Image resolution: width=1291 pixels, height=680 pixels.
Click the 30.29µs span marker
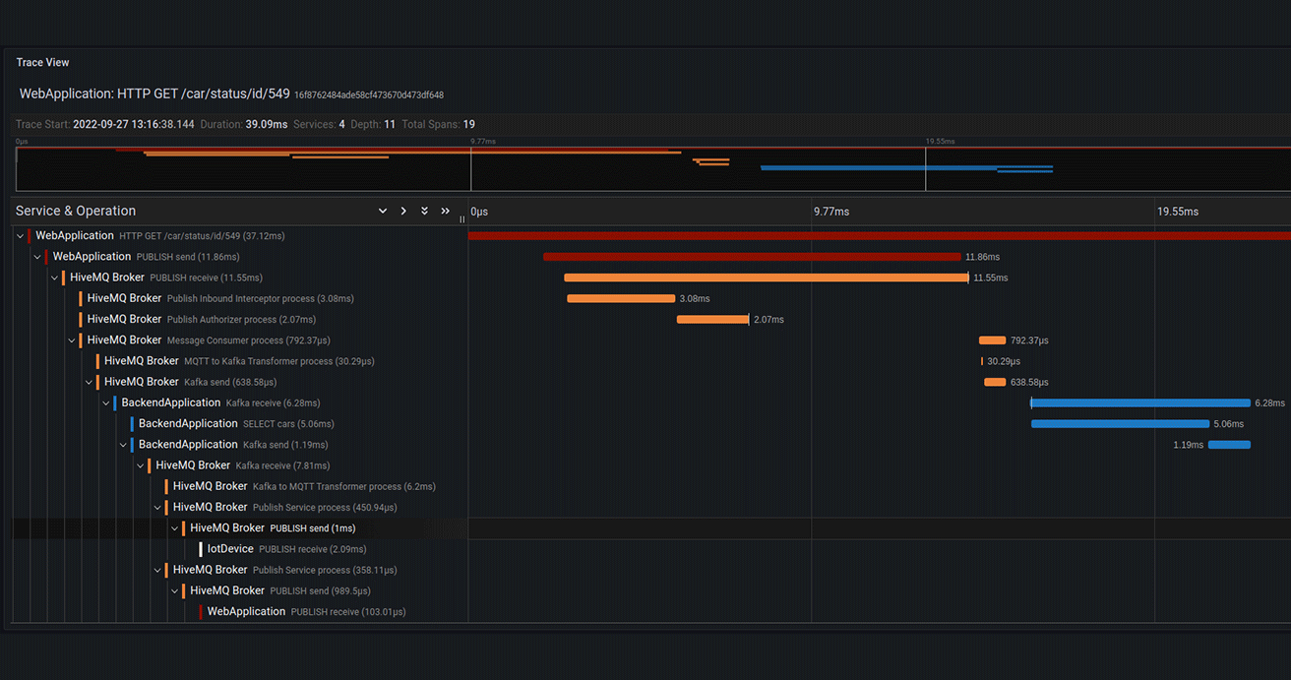[x=982, y=361]
